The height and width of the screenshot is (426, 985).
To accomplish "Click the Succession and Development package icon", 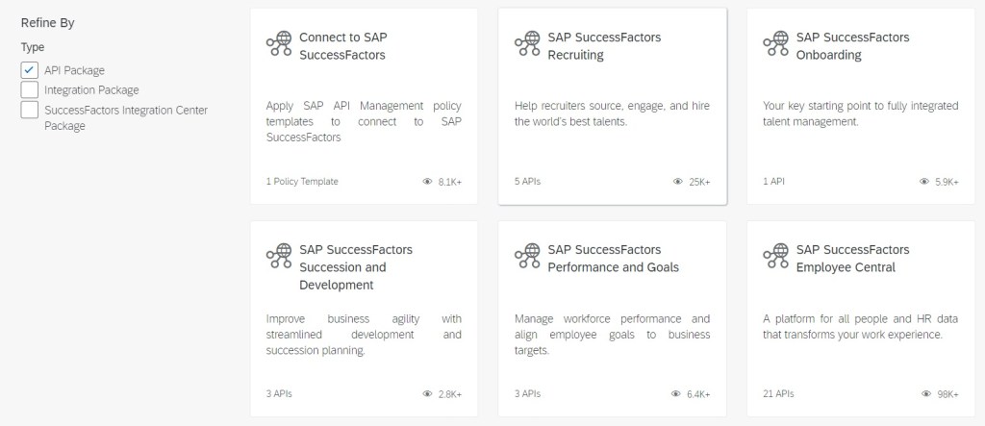I will [279, 257].
